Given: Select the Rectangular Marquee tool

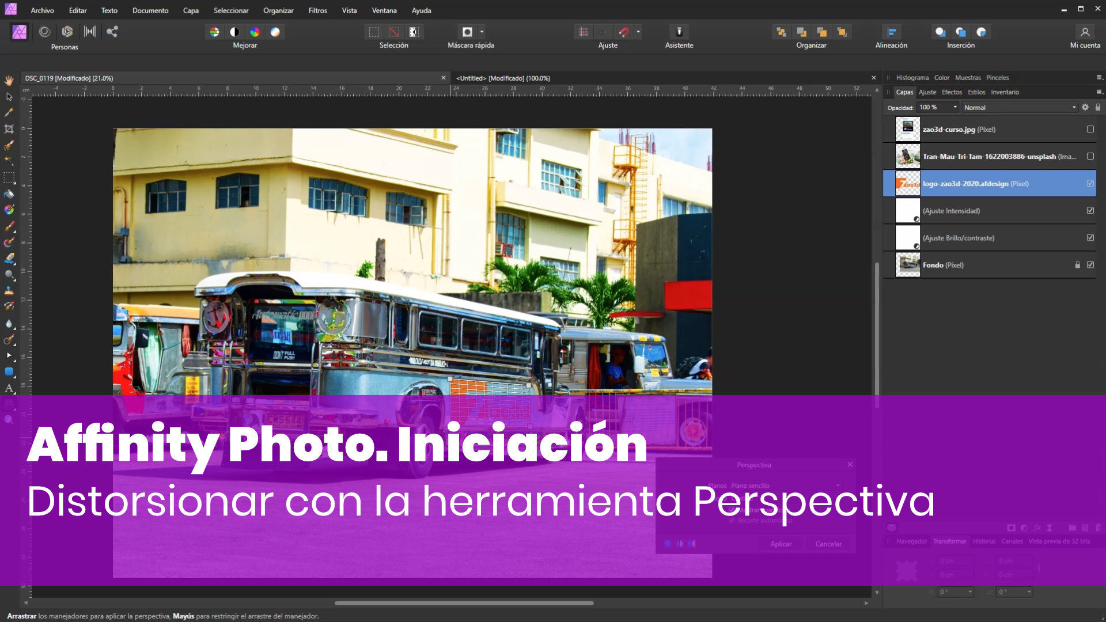Looking at the screenshot, I should tap(9, 177).
